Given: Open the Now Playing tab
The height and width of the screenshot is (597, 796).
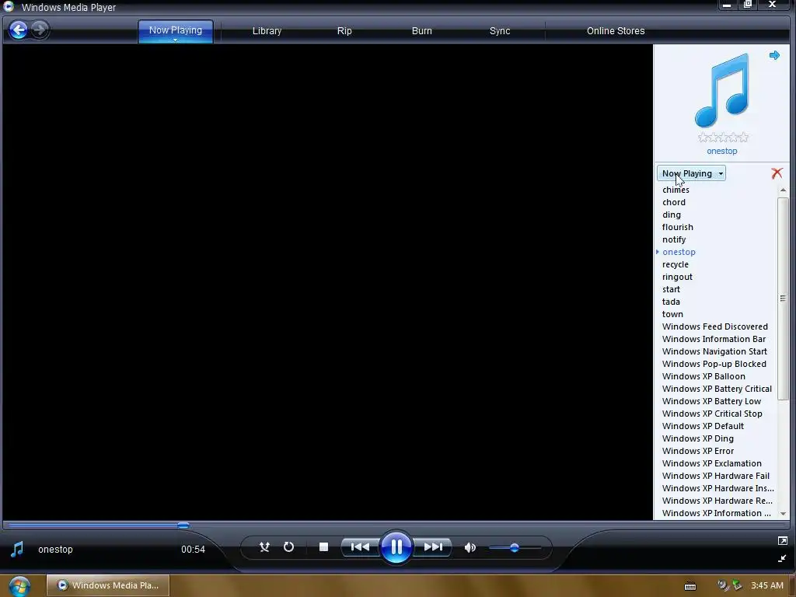Looking at the screenshot, I should click(x=175, y=30).
